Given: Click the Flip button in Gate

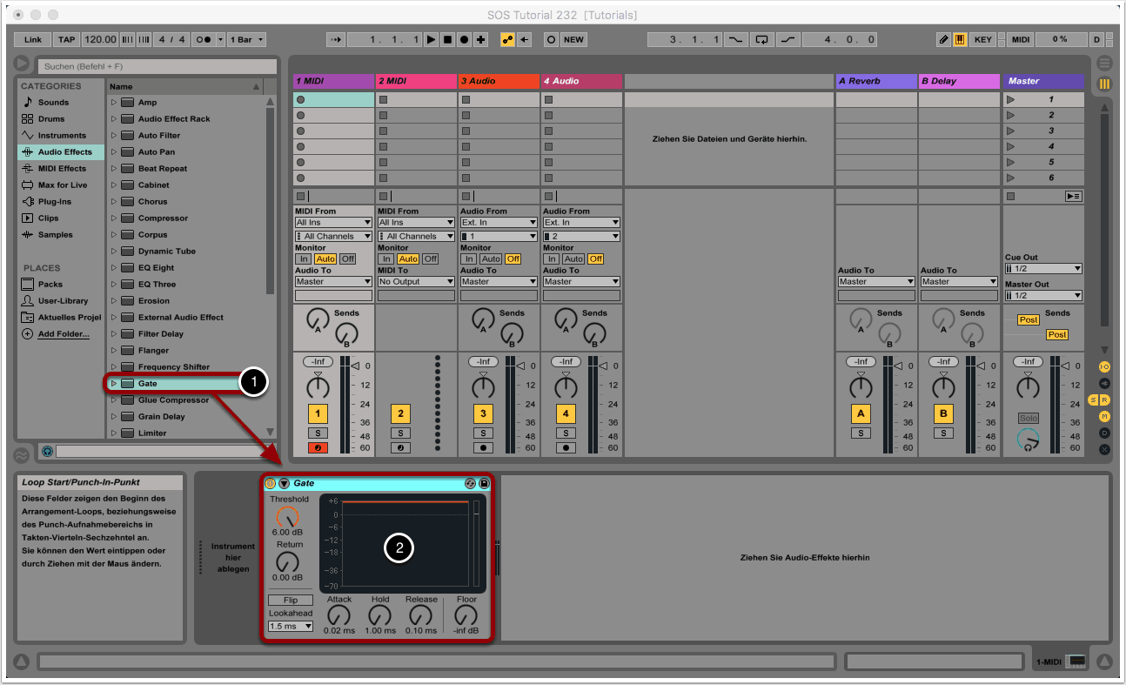Looking at the screenshot, I should click(290, 601).
